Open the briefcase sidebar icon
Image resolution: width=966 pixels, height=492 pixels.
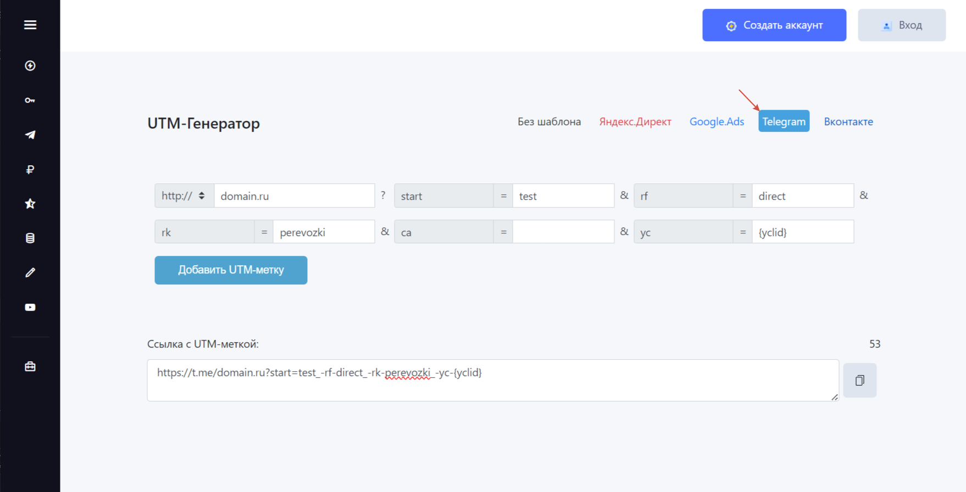tap(30, 366)
